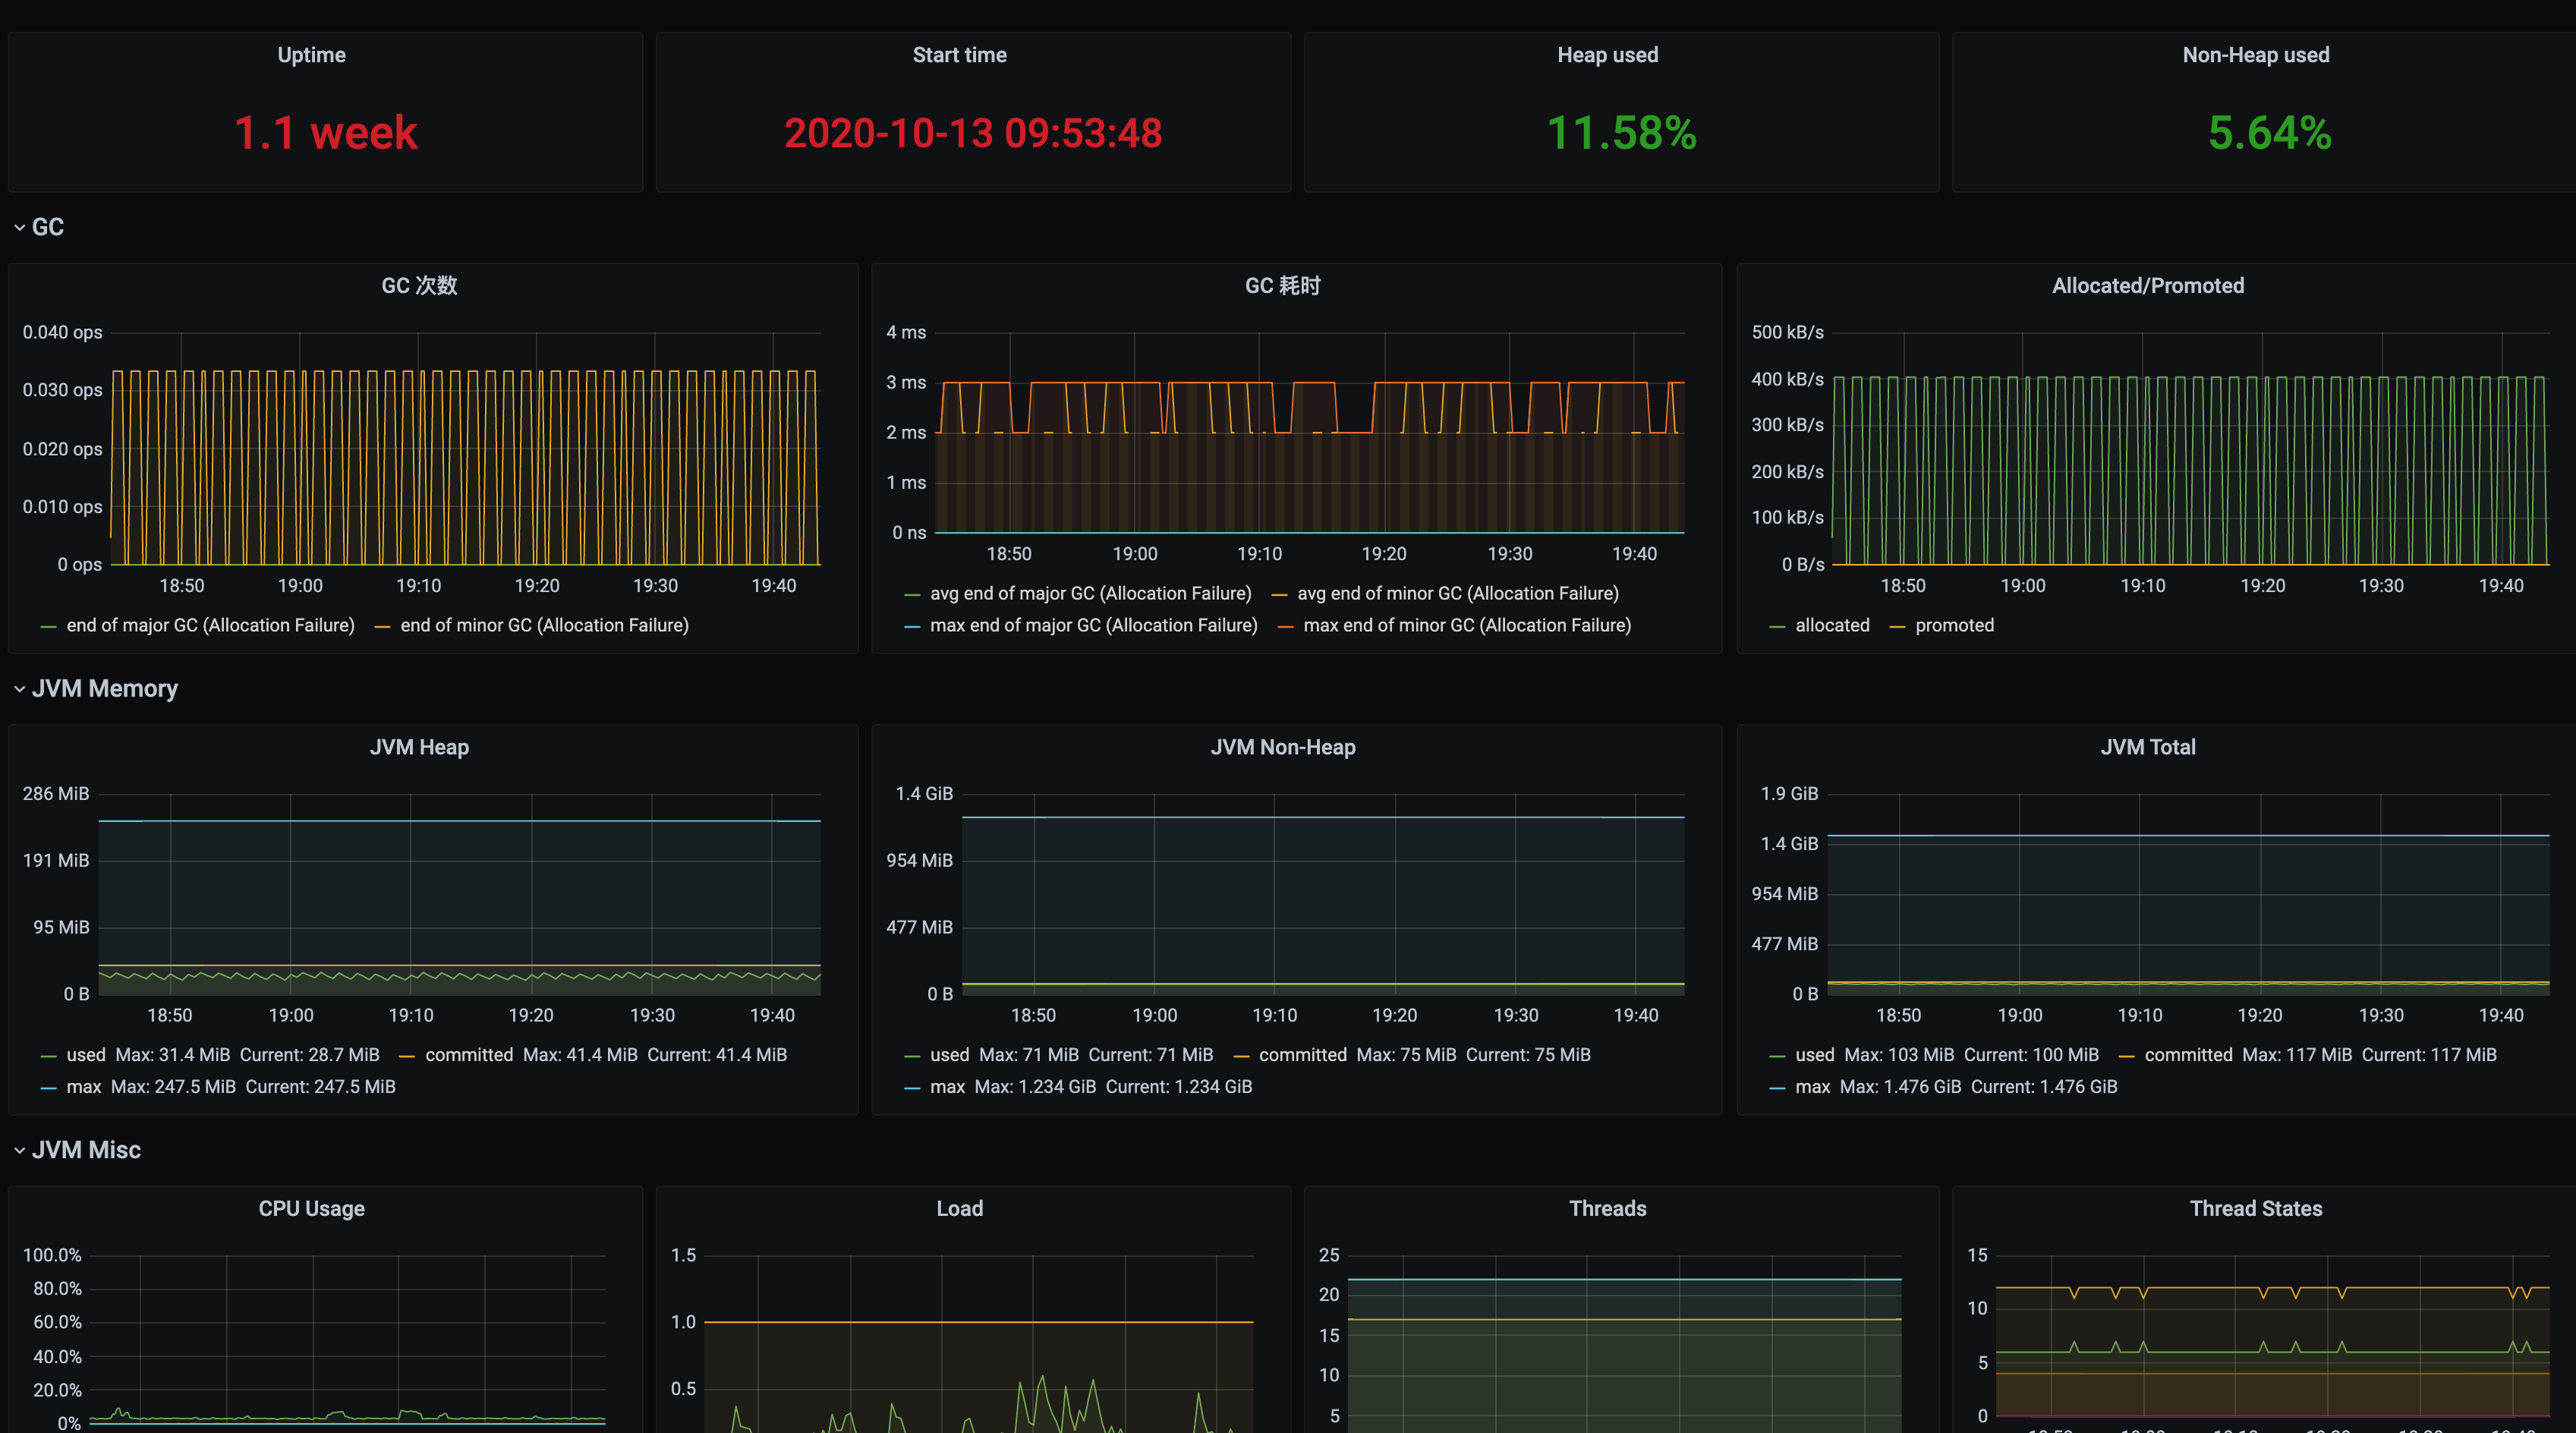
Task: Toggle the 'promoted' legend series
Action: coord(1954,625)
